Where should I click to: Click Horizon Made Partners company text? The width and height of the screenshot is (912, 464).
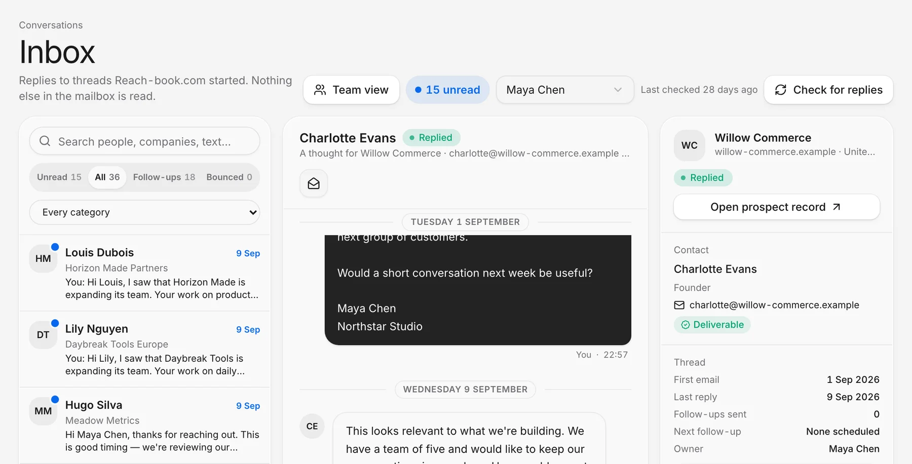(x=117, y=268)
